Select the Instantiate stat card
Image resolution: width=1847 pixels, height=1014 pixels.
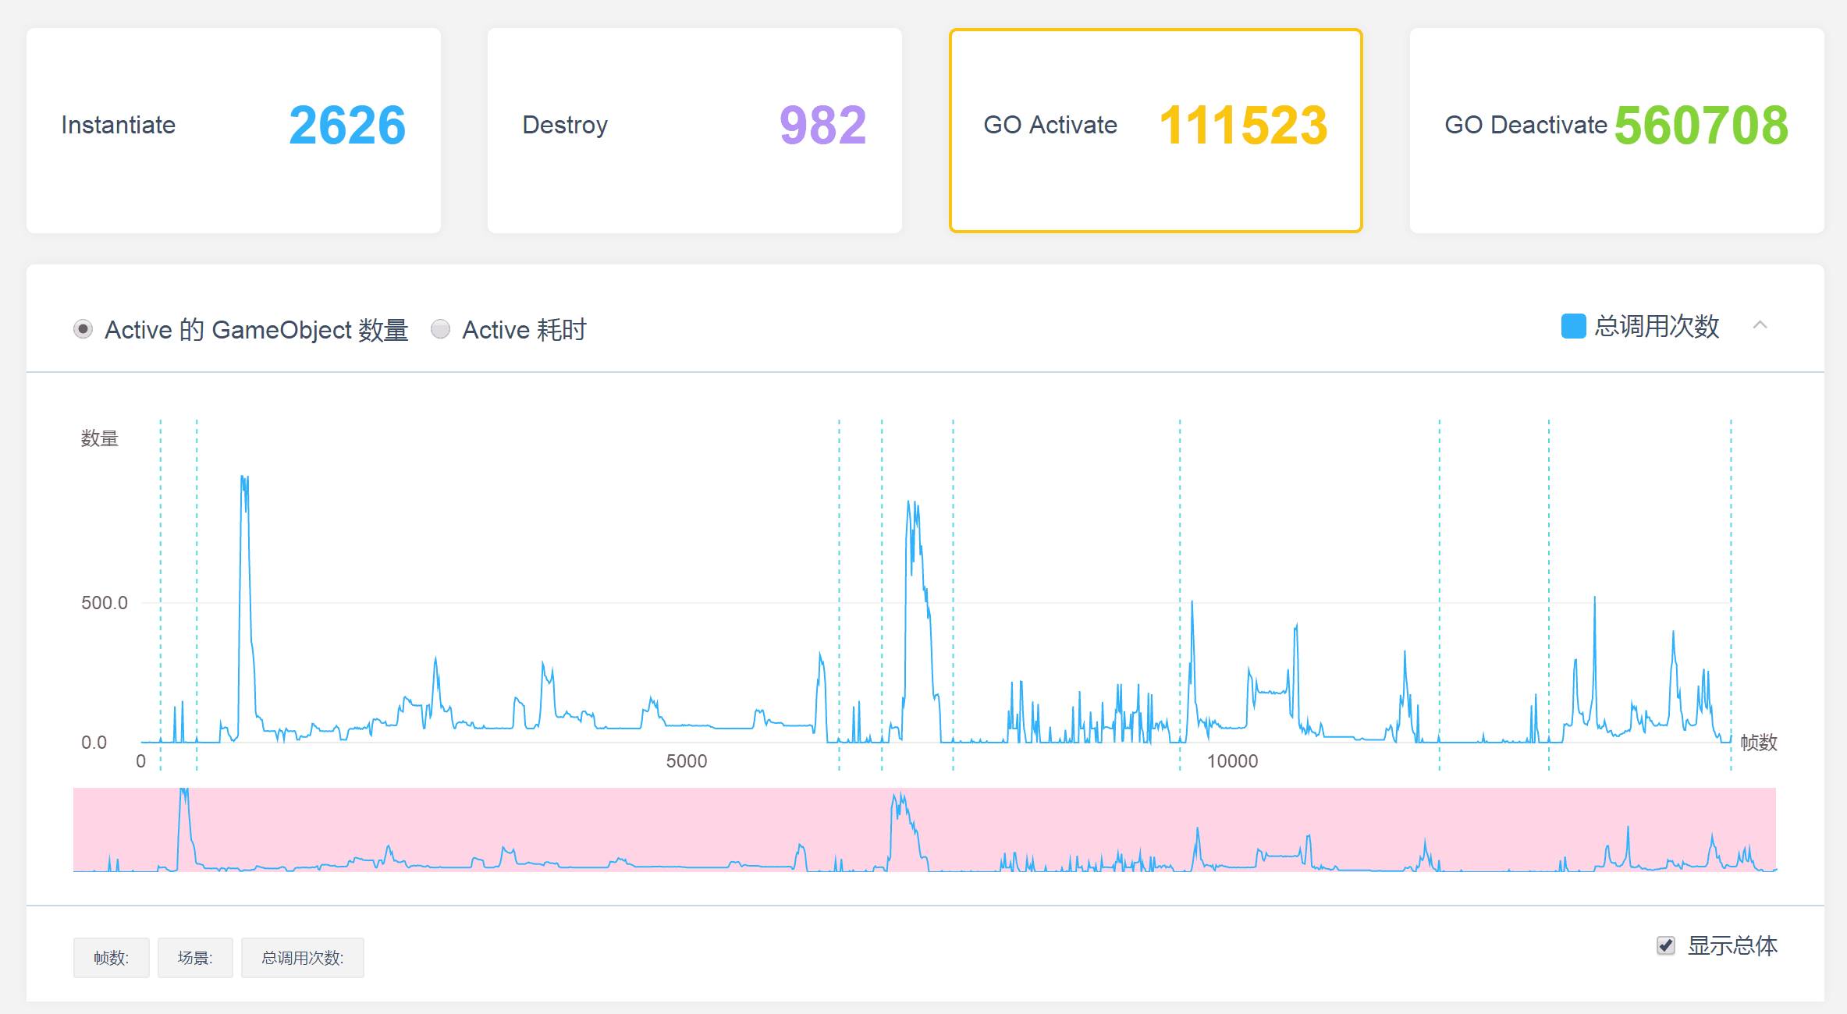point(233,130)
